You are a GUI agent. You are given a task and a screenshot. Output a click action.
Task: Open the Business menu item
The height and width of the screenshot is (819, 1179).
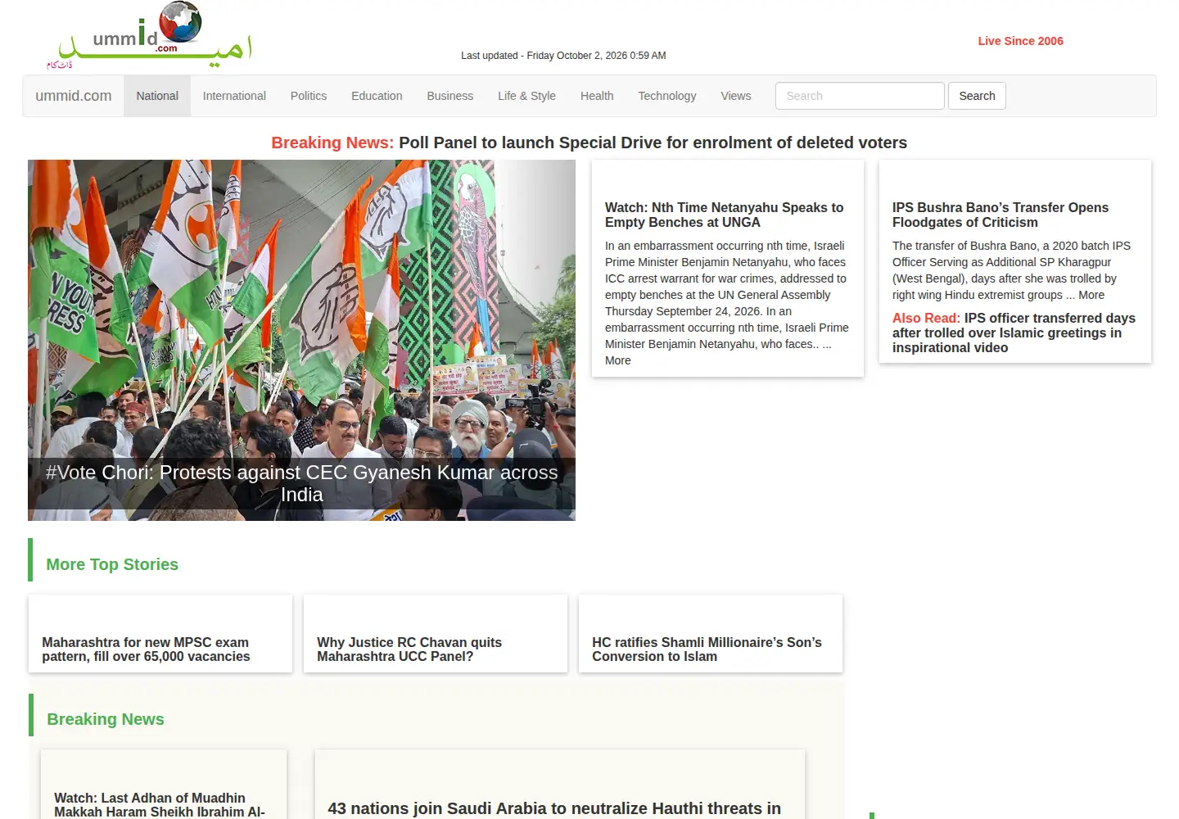pos(450,96)
